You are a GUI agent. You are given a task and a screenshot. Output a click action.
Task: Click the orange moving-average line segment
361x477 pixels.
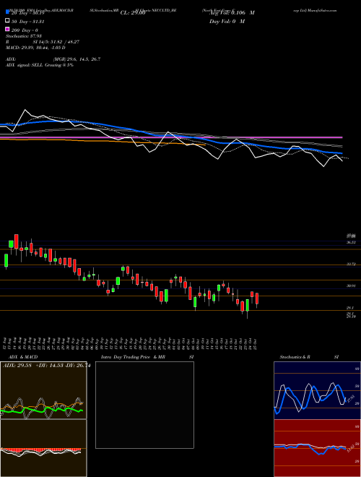point(103,142)
